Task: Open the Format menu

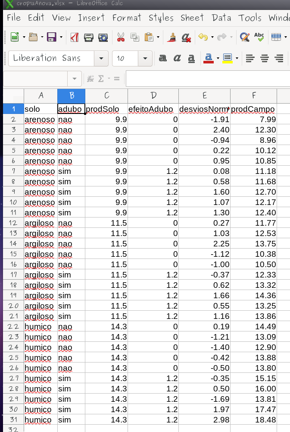Action: pyautogui.click(x=127, y=18)
